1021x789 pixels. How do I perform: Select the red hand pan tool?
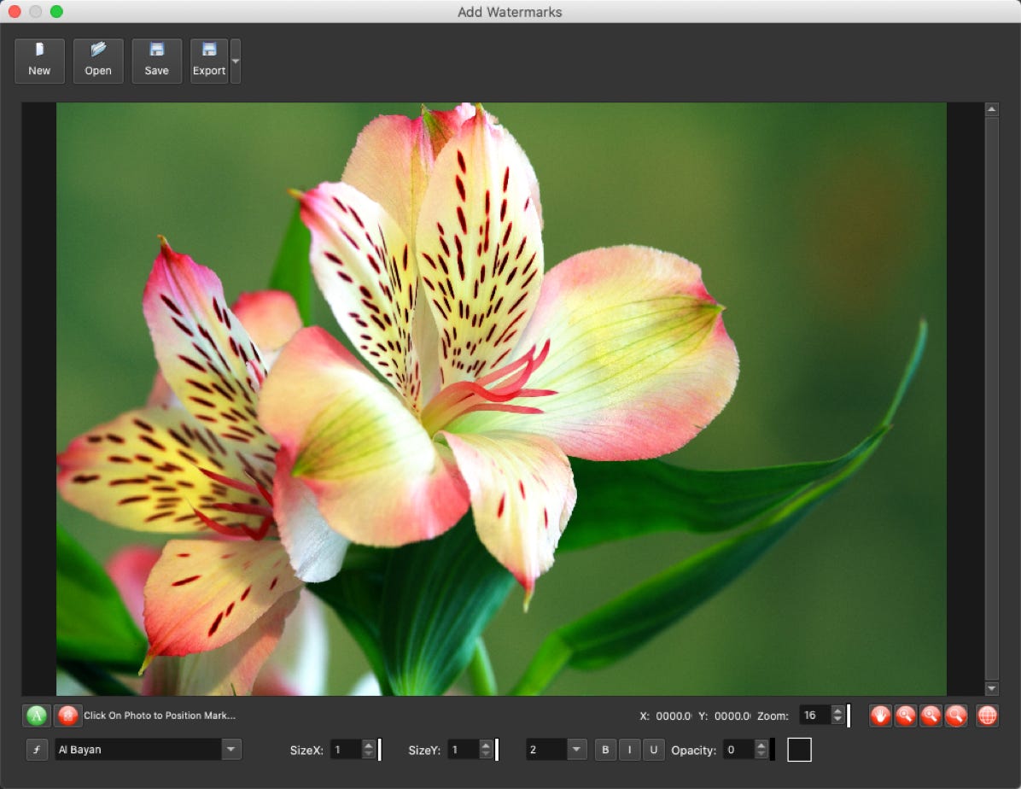tap(880, 716)
